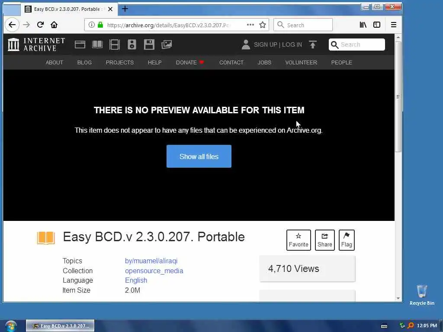Open the Texts book icon
The height and width of the screenshot is (332, 443).
tap(97, 45)
